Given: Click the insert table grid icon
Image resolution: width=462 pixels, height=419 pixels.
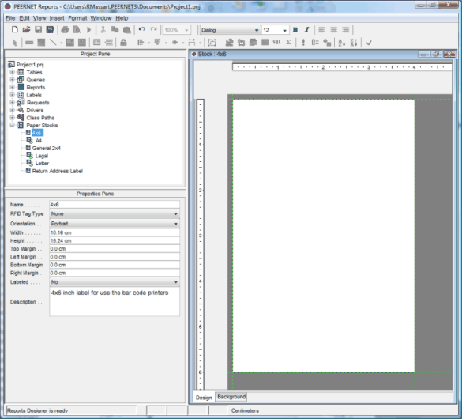Looking at the screenshot, I should 96,43.
